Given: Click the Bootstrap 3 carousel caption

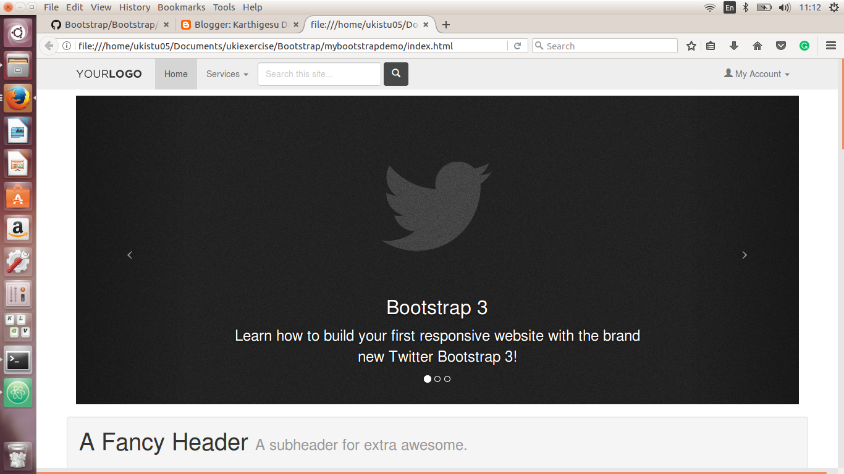Looking at the screenshot, I should (437, 307).
